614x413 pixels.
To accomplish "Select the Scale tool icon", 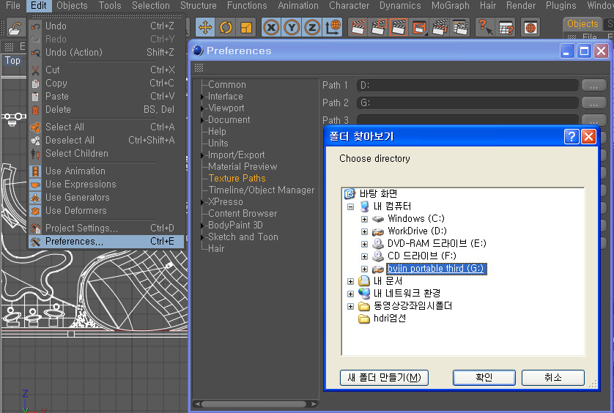I will coord(246,27).
